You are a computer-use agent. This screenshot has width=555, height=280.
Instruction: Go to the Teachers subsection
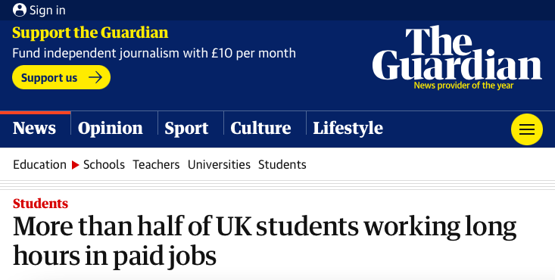[156, 165]
